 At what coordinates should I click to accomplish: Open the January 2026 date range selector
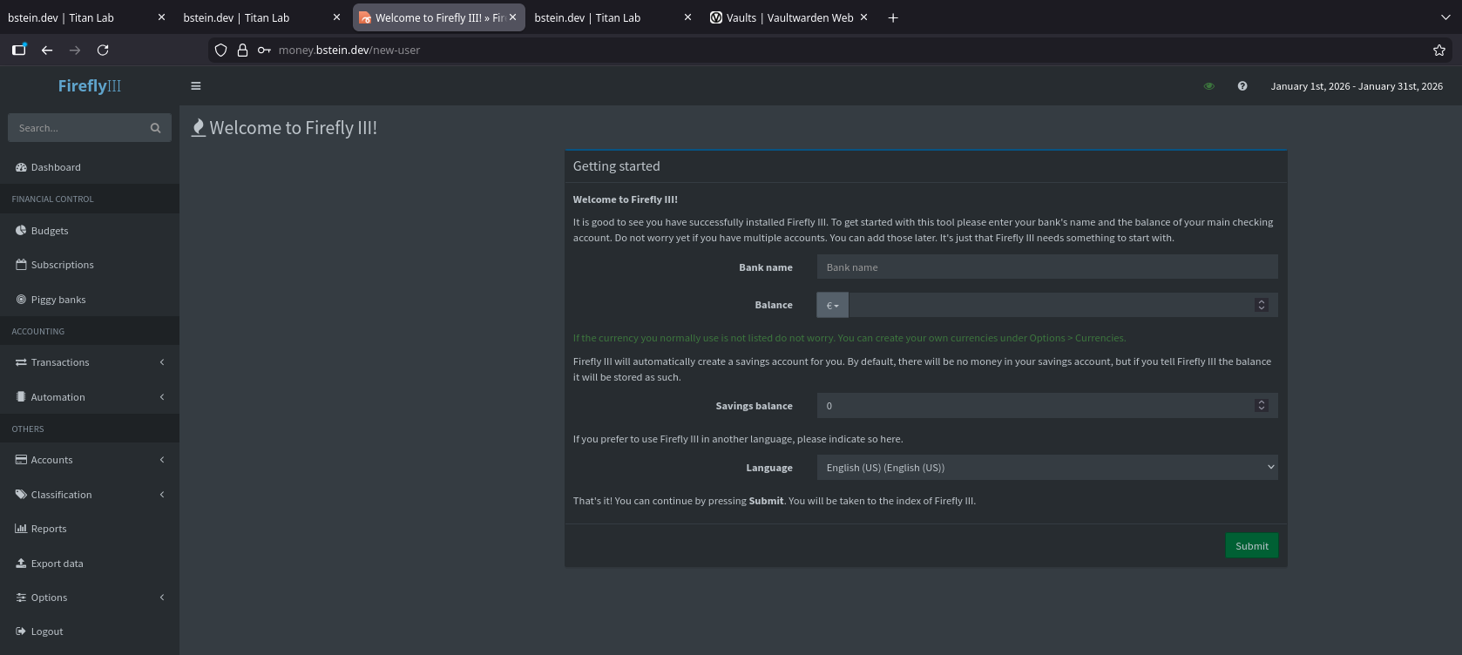point(1356,86)
